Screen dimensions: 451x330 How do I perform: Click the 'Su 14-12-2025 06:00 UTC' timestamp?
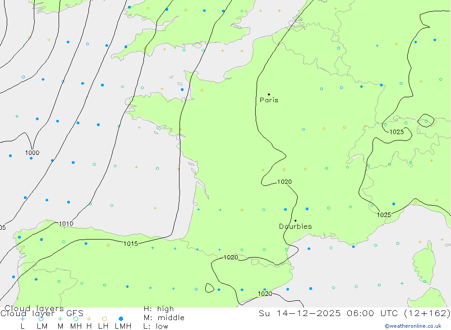point(328,313)
